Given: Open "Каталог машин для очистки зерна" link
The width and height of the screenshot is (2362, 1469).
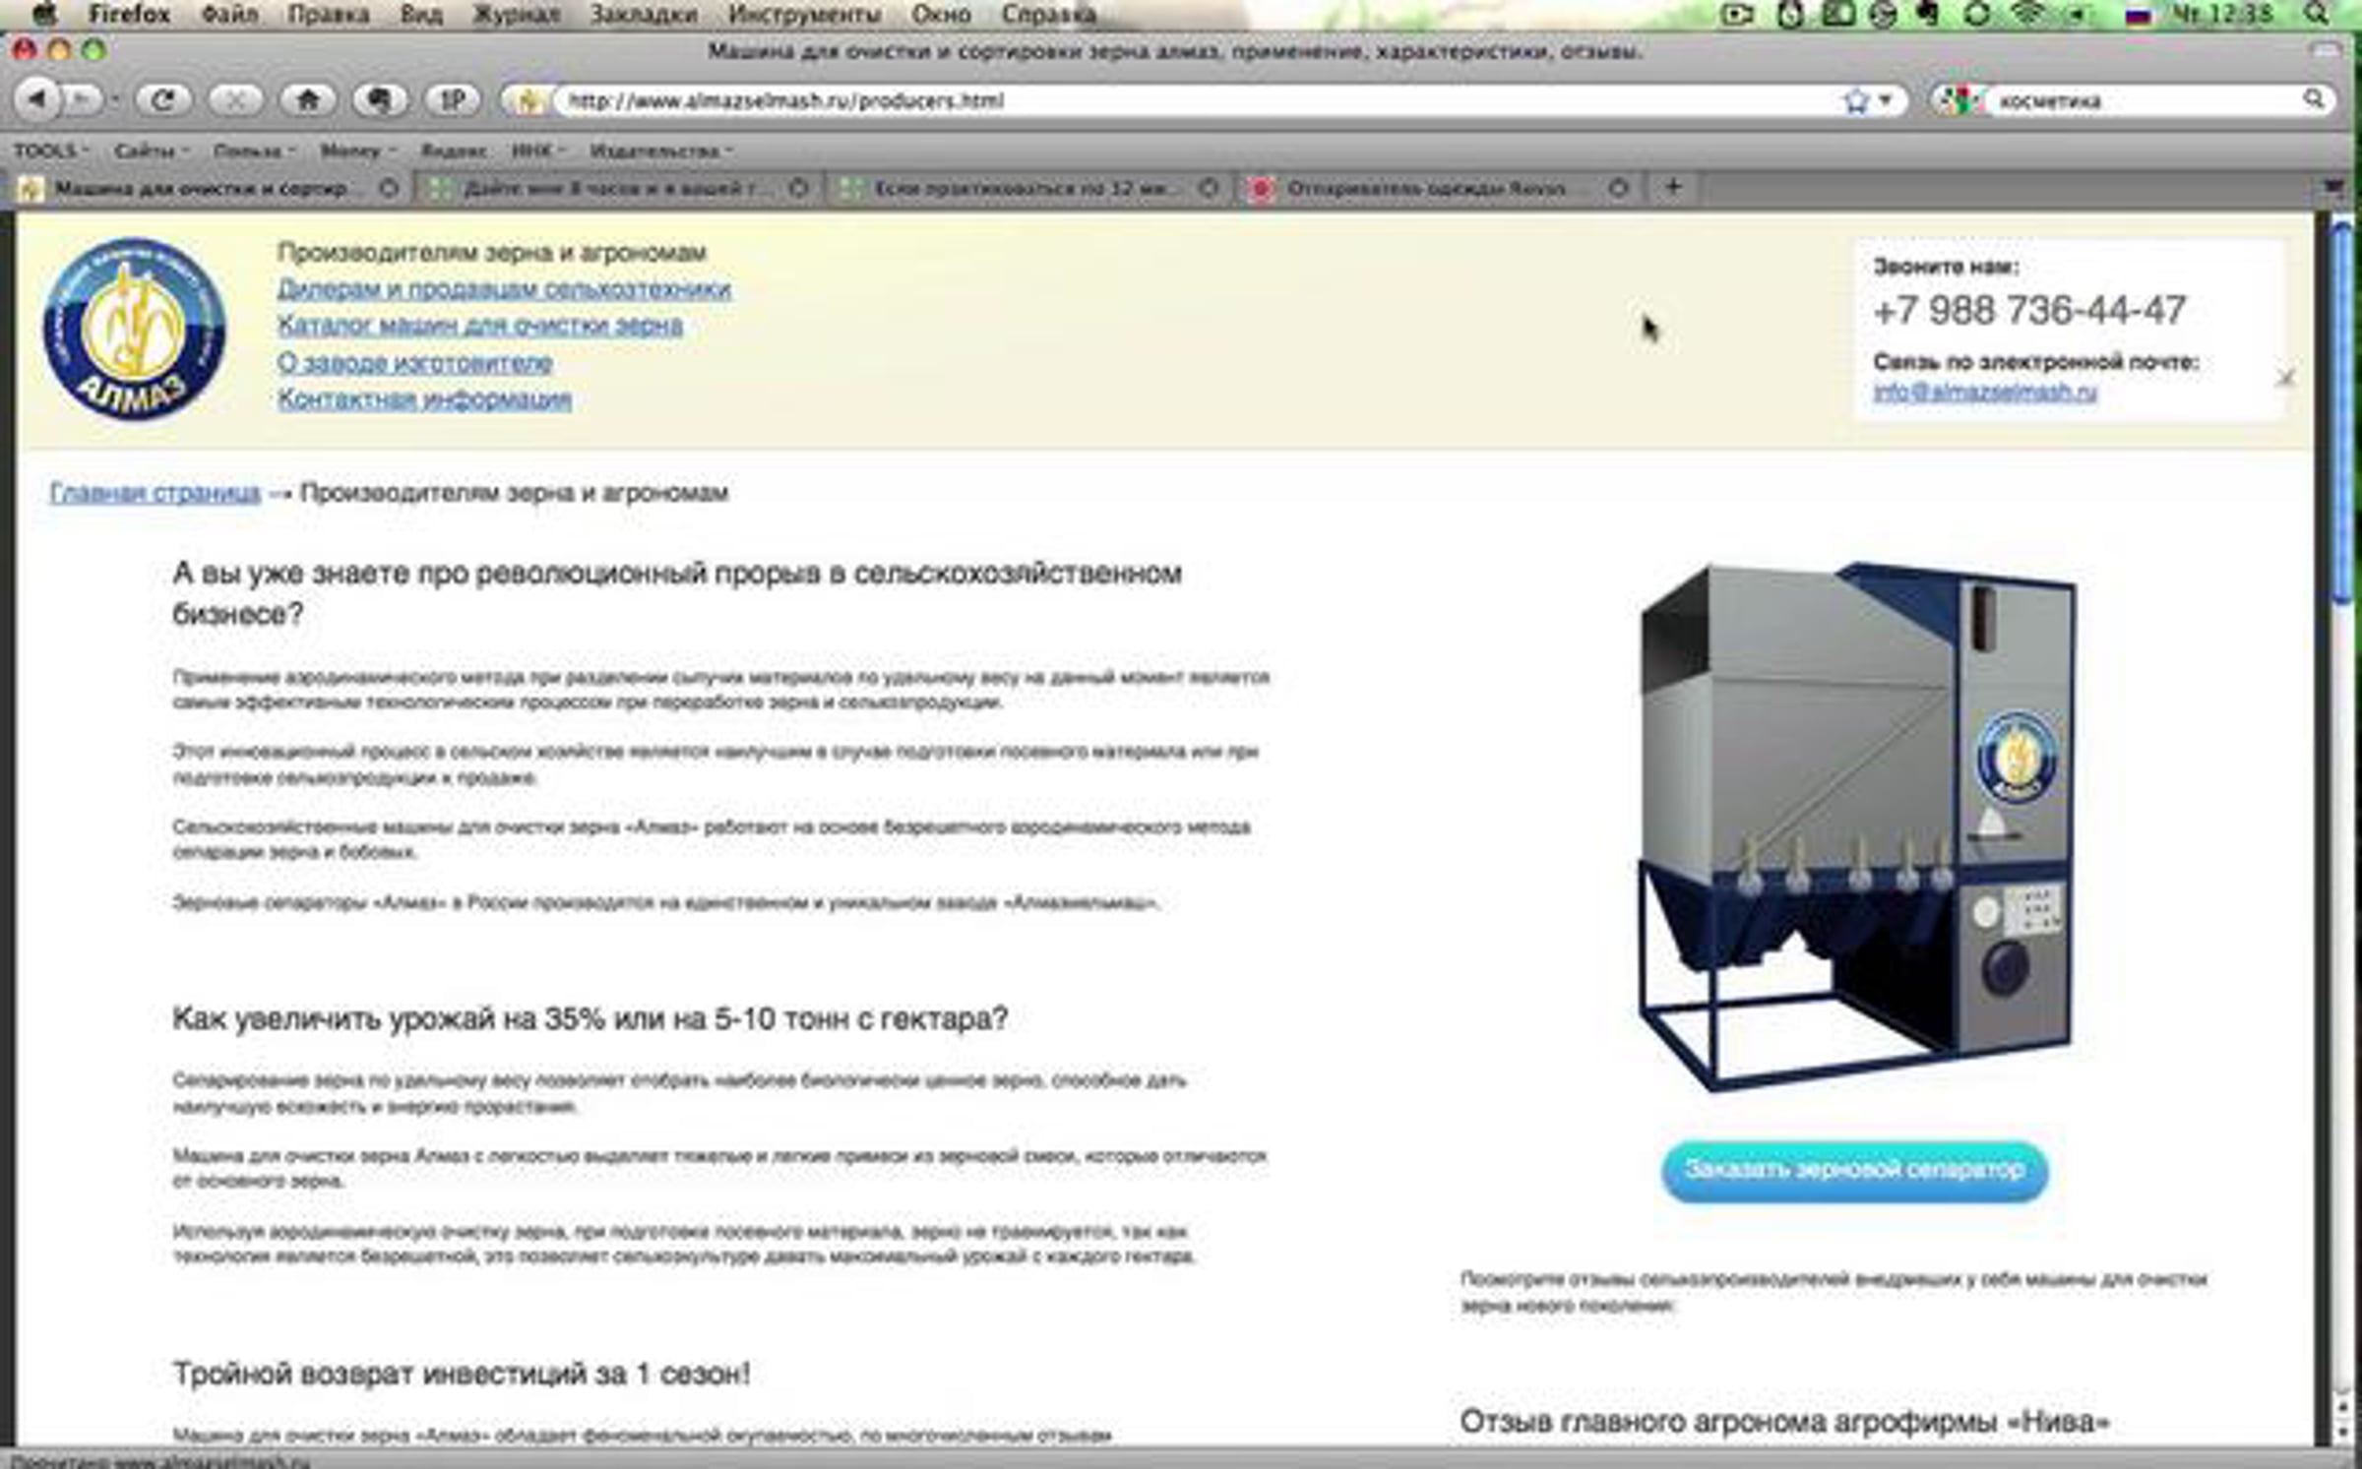Looking at the screenshot, I should 480,325.
